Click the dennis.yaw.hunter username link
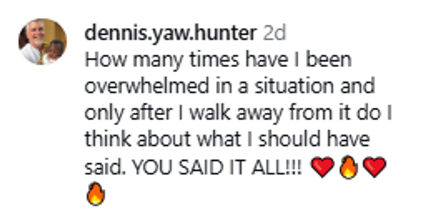The image size is (421, 219). 171,33
